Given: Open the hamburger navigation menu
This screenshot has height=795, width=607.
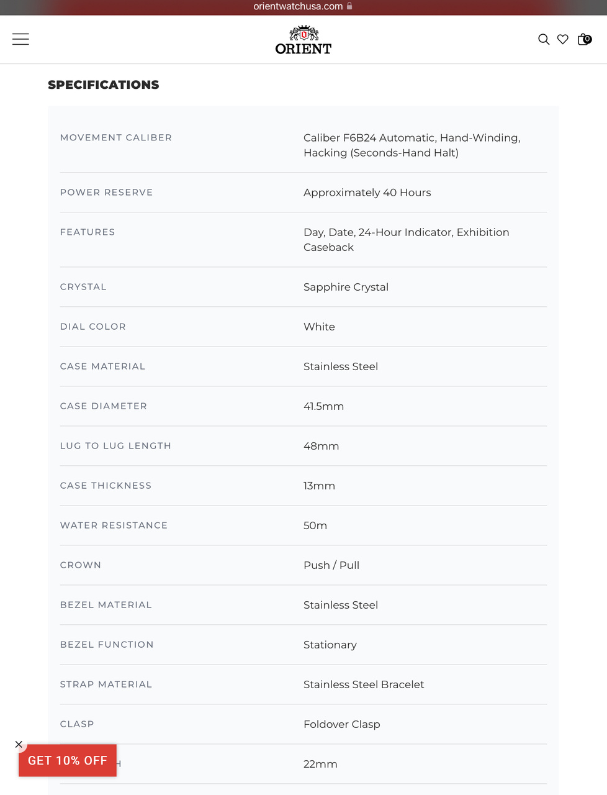Looking at the screenshot, I should (x=20, y=39).
